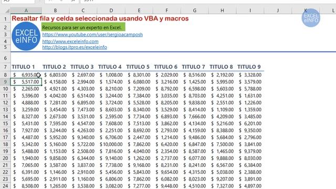The height and width of the screenshot is (189, 336).
Task: Select column F header
Action: [167, 10]
